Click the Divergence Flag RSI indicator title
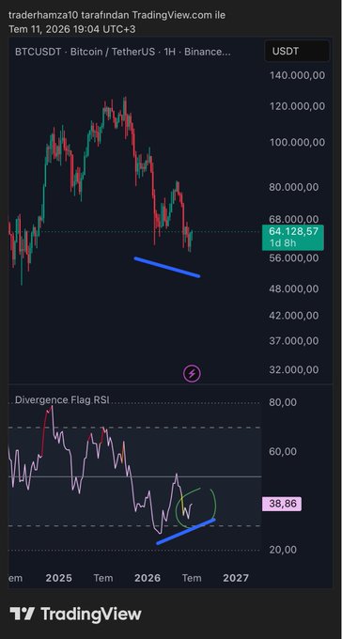Image resolution: width=342 pixels, height=639 pixels. [x=62, y=399]
